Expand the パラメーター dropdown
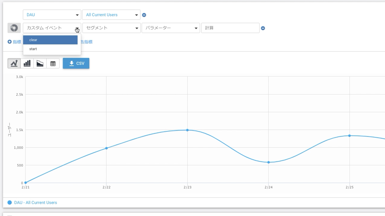This screenshot has width=385, height=216. coord(171,28)
